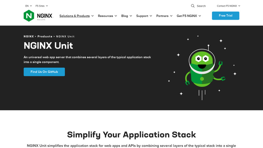The width and height of the screenshot is (263, 148).
Task: Open the Get F5 NGINX menu
Action: [187, 16]
